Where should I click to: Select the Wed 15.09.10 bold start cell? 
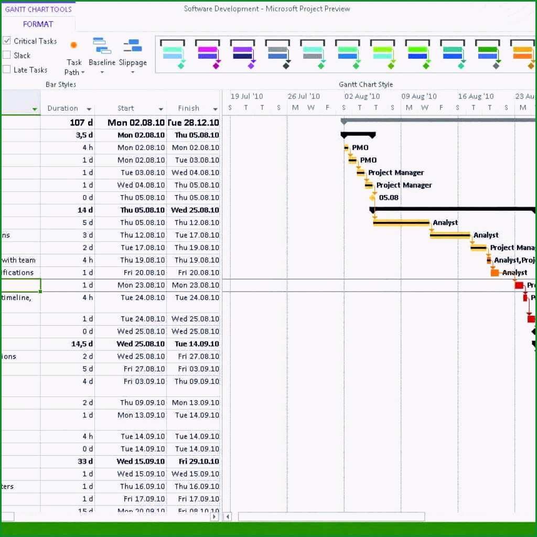tap(131, 461)
